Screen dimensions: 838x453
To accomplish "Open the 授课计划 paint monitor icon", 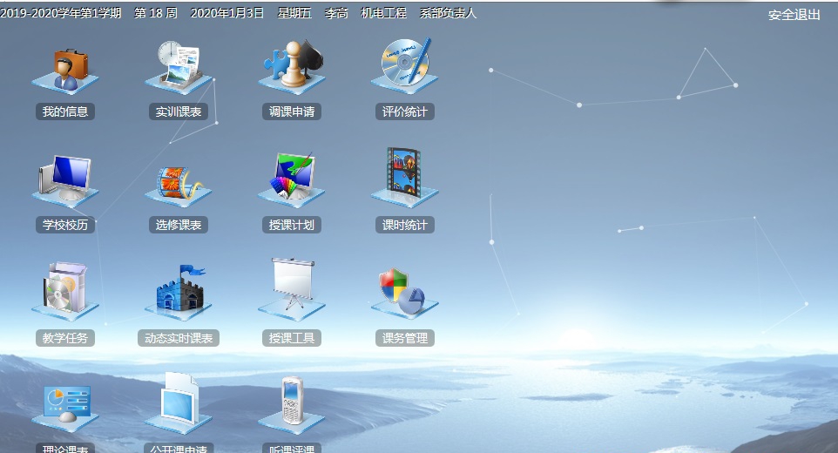I will coord(292,179).
